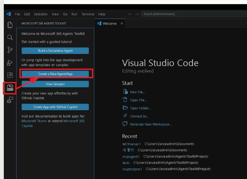Open the Run and Debug view
The height and width of the screenshot is (179, 247).
coord(10,63)
